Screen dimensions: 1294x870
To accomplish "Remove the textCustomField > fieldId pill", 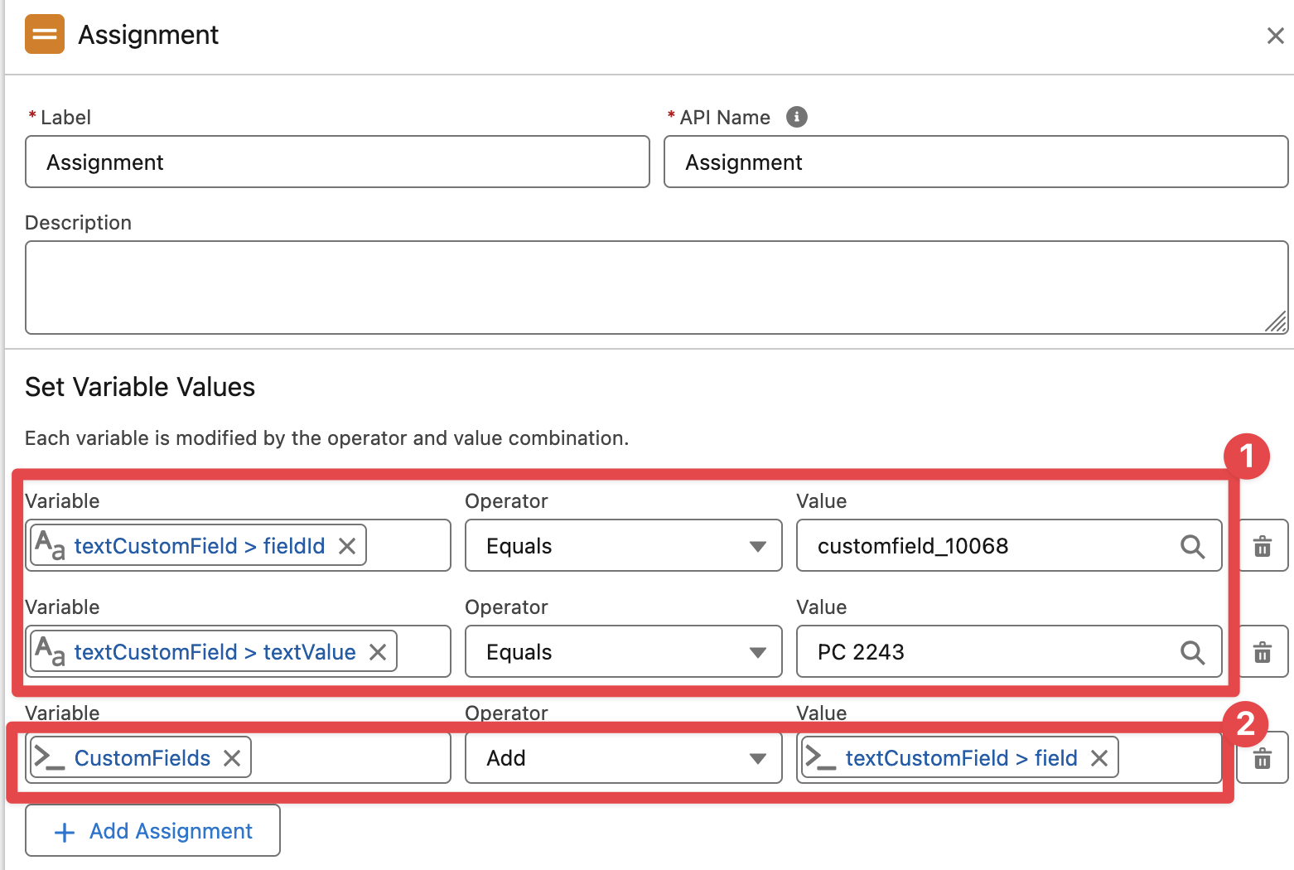I will click(347, 546).
